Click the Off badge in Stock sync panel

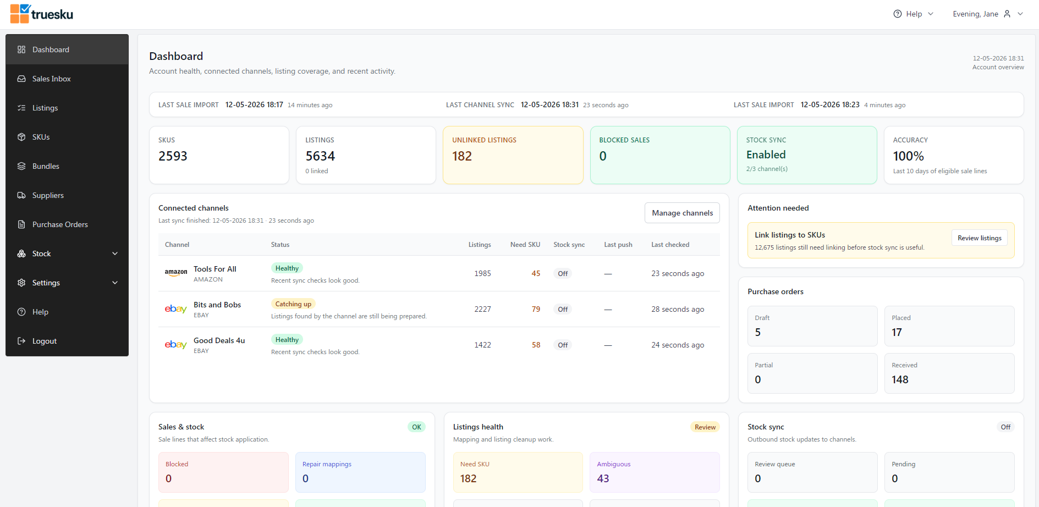1005,427
